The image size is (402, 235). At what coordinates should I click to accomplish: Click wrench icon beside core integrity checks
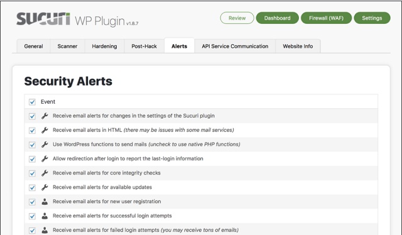[x=45, y=173]
